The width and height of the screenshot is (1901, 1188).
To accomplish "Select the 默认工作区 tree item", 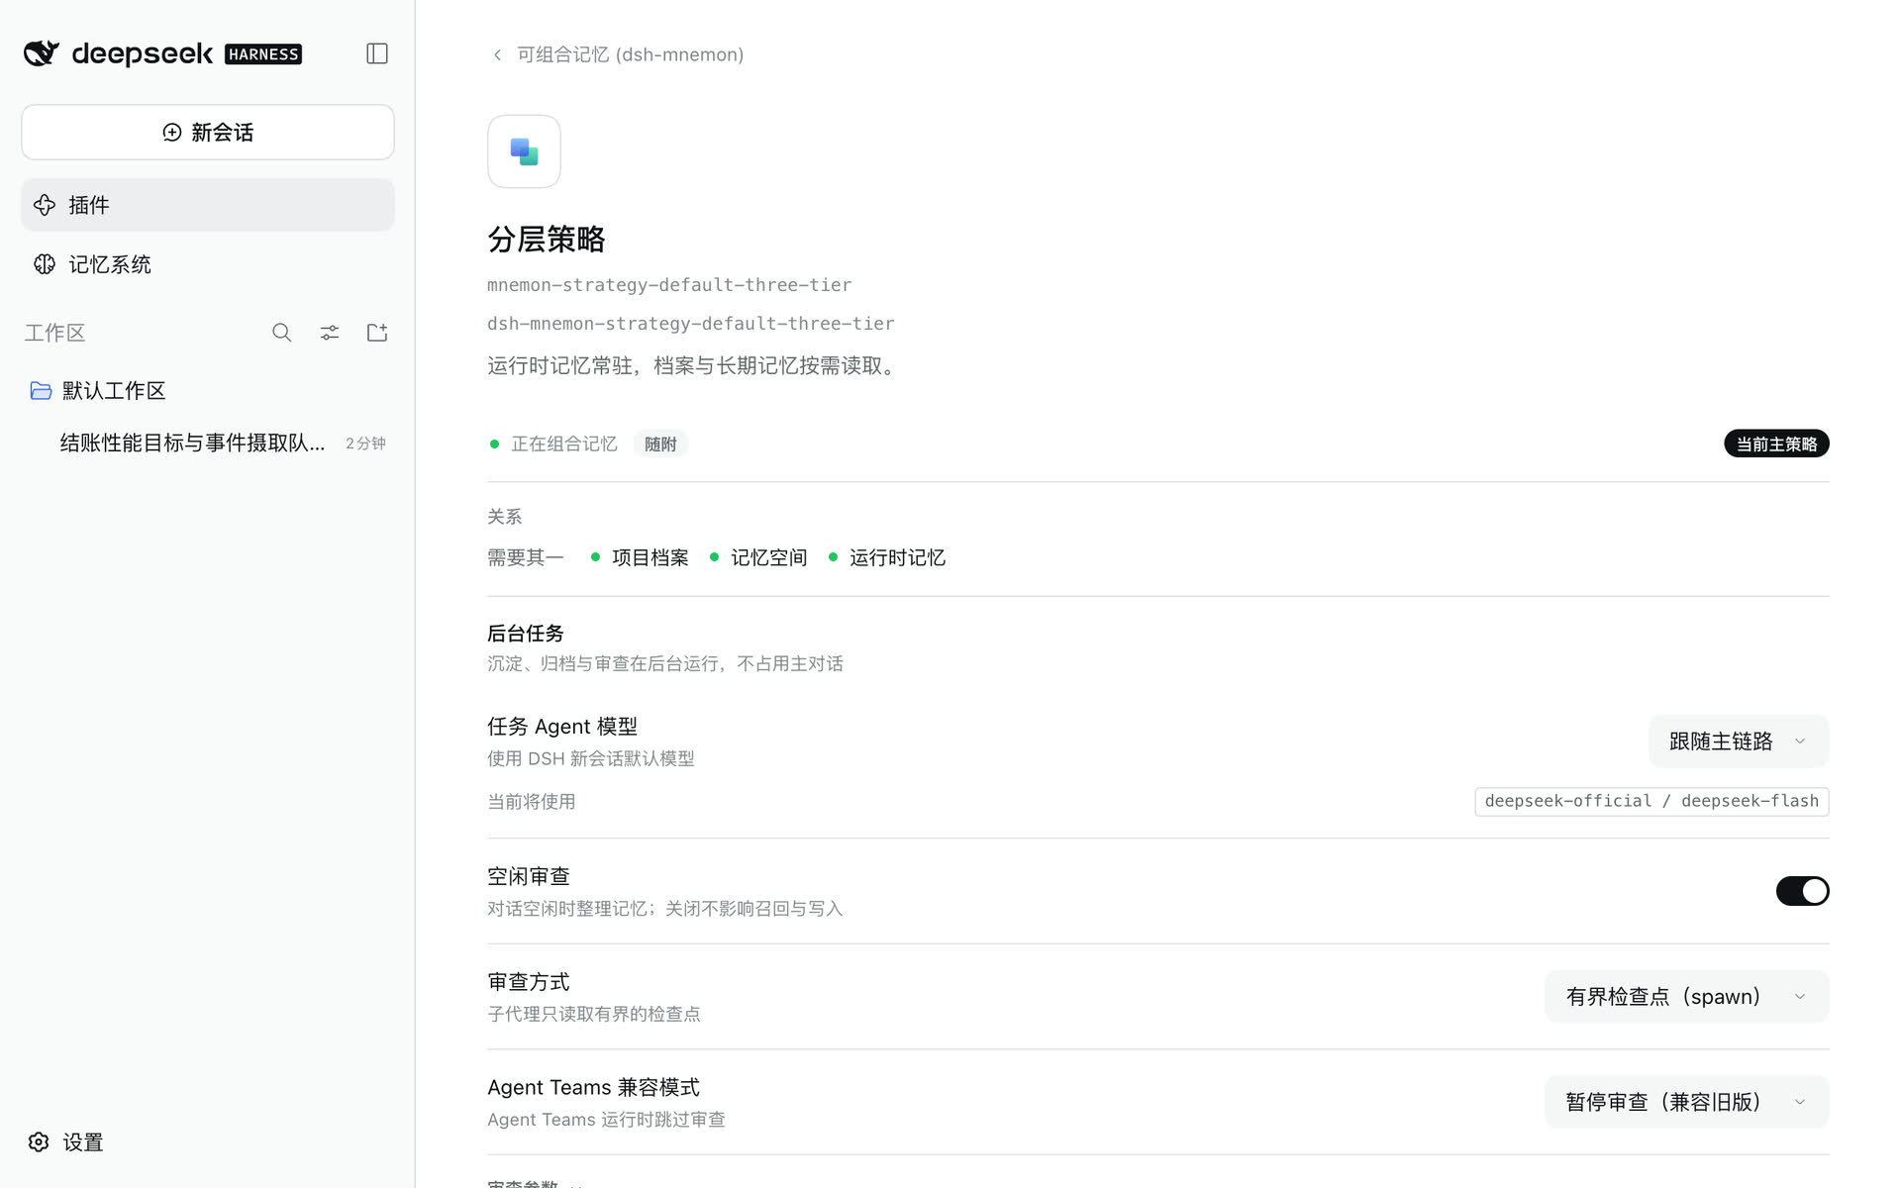I will 208,391.
